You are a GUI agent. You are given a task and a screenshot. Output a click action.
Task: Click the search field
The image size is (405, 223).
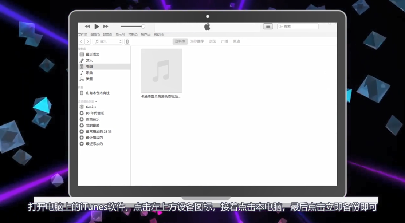[298, 26]
